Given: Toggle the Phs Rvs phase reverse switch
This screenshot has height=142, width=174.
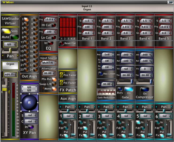Looking at the screenshot, I should [x=54, y=79].
